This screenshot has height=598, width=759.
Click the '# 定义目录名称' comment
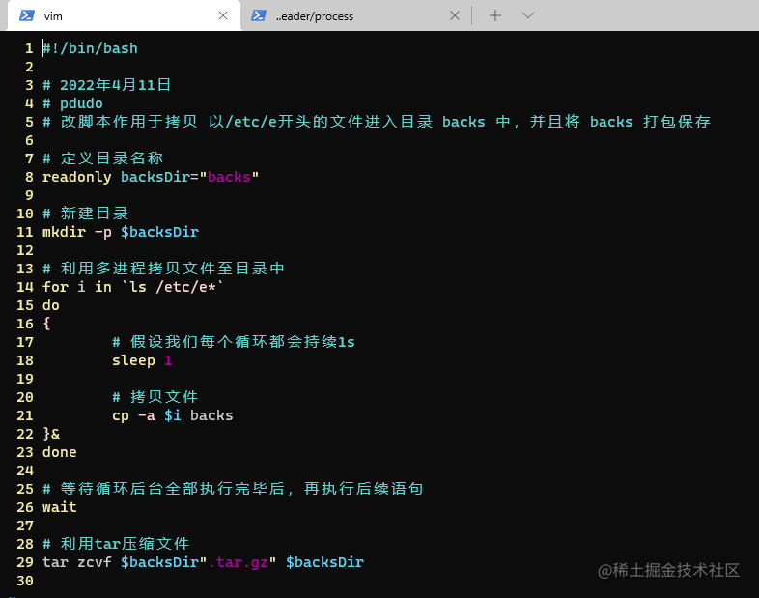[x=102, y=158]
